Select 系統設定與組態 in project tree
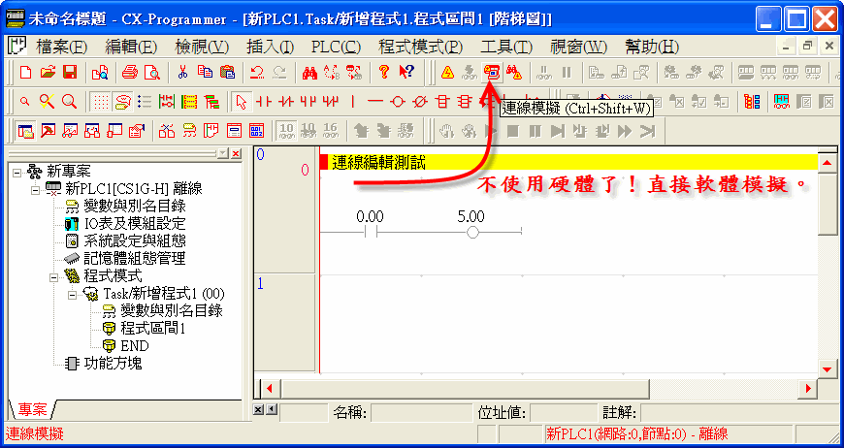The width and height of the screenshot is (844, 448). [x=135, y=240]
